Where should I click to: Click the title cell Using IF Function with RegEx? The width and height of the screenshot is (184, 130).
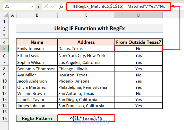[89, 28]
